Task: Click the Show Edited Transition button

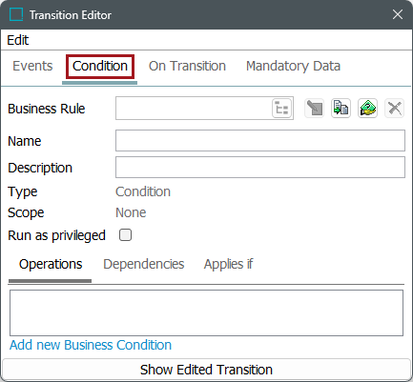Action: pos(206,370)
